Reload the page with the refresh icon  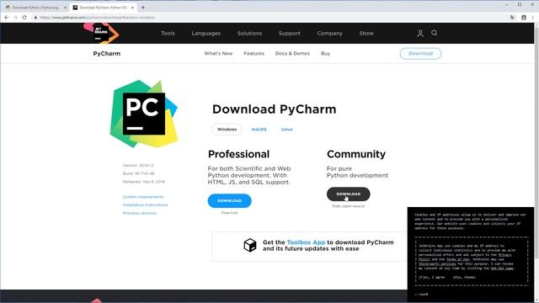24,17
